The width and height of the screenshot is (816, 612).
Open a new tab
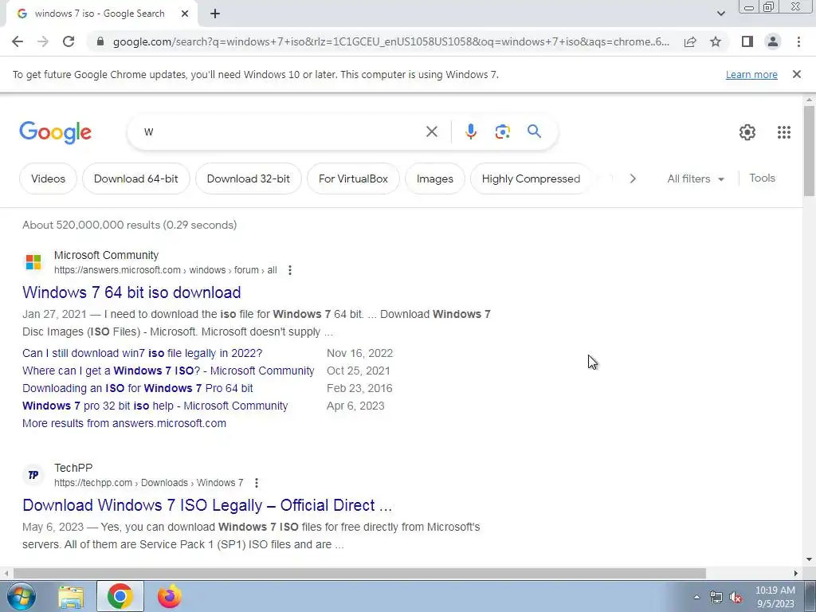[215, 14]
